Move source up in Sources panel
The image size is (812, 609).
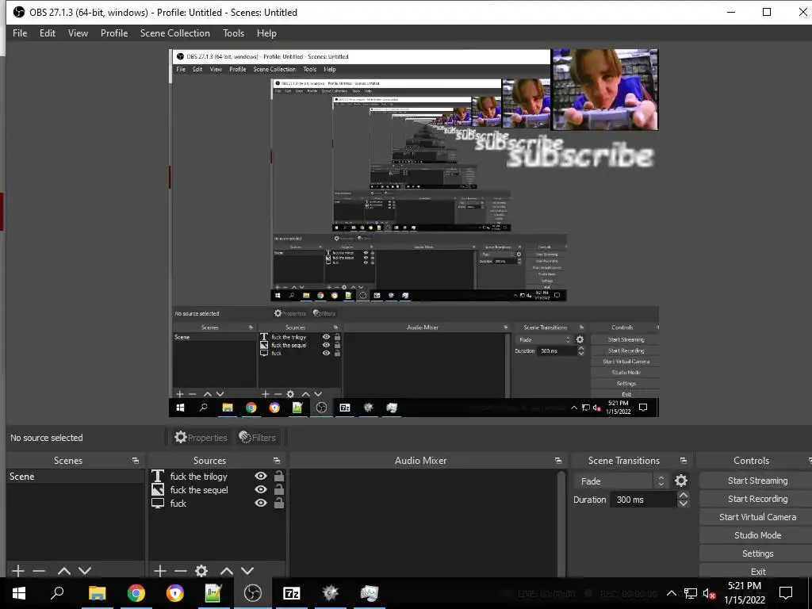(227, 571)
